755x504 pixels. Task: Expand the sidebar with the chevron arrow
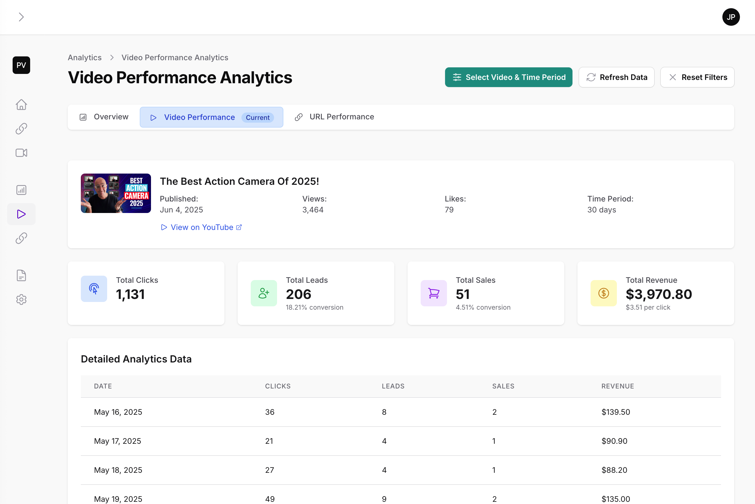[21, 17]
